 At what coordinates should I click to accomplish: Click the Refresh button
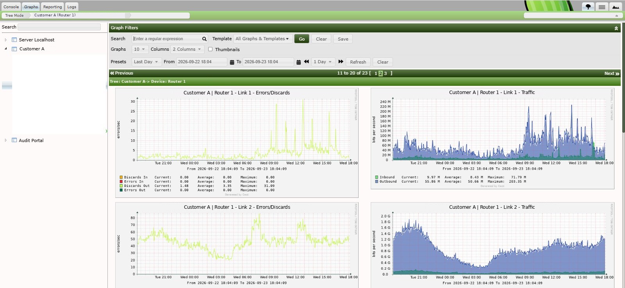click(358, 62)
